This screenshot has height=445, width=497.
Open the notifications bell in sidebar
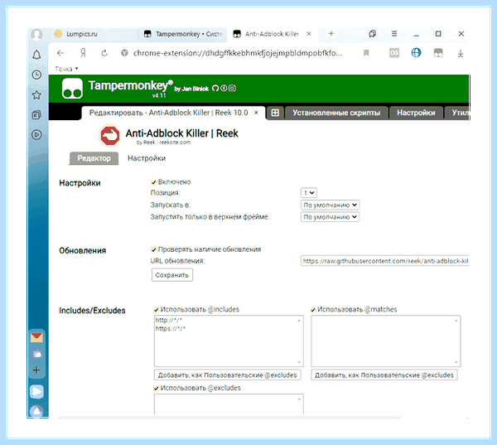click(x=36, y=55)
